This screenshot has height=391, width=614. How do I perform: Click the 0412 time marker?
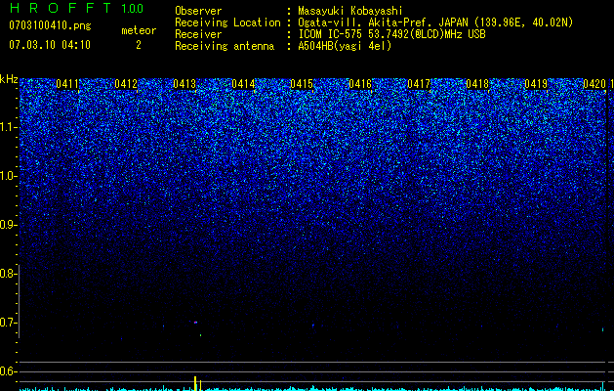click(x=126, y=84)
